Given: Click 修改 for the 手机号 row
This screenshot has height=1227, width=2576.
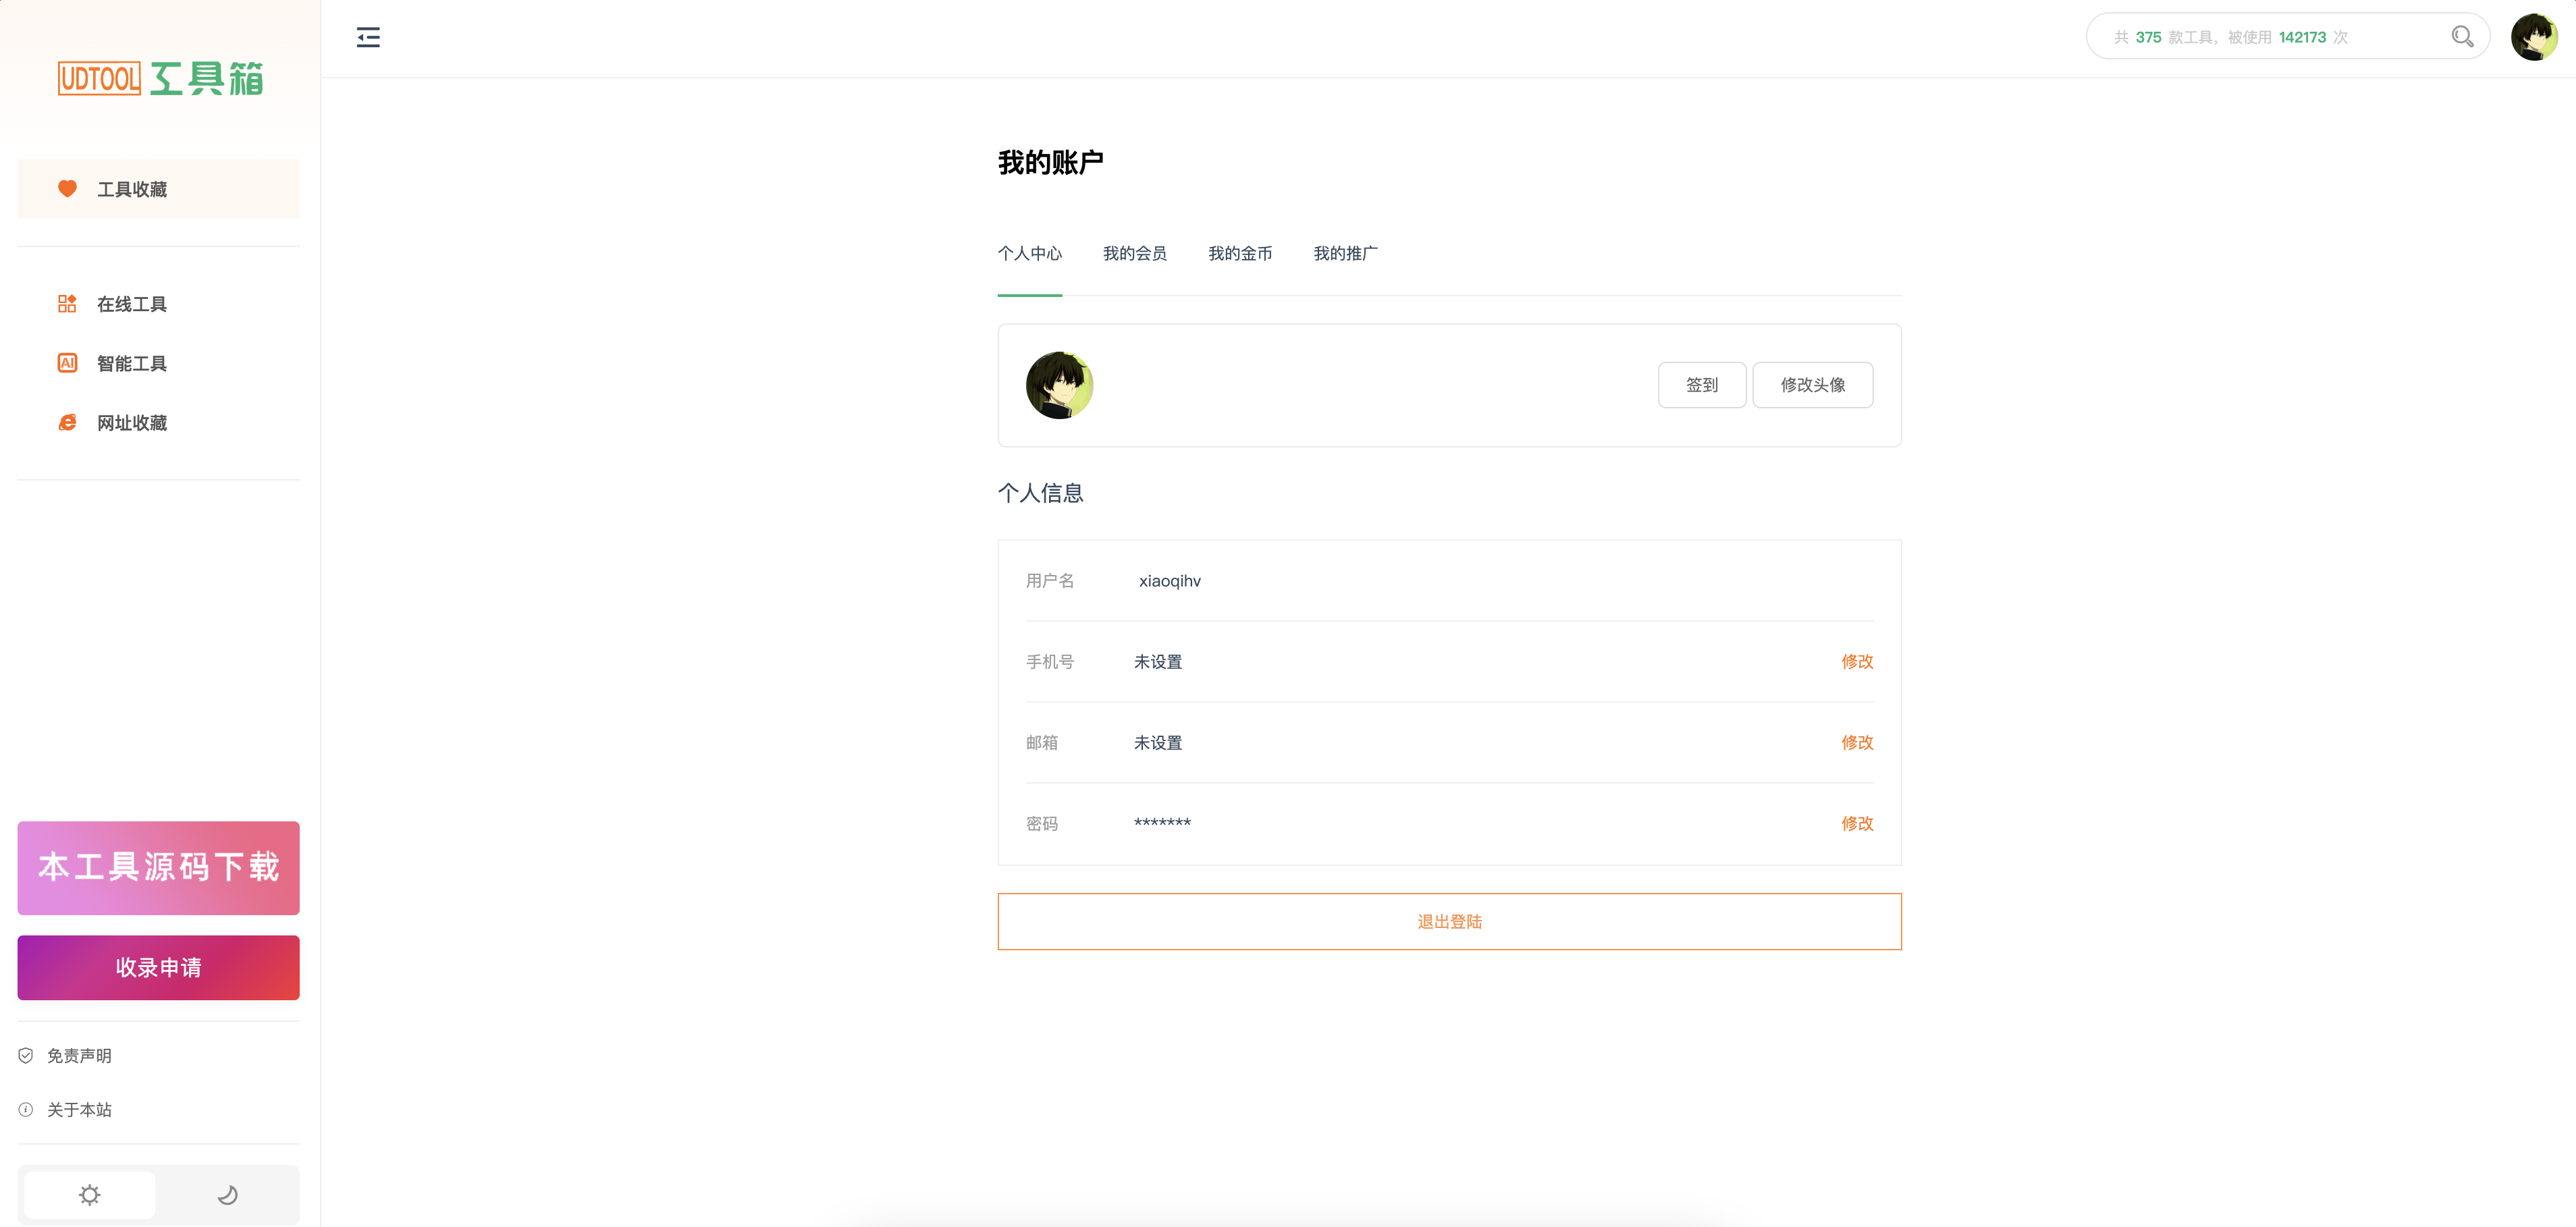Looking at the screenshot, I should click(1857, 661).
